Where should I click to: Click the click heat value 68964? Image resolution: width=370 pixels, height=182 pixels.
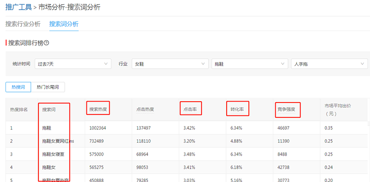click(142, 154)
